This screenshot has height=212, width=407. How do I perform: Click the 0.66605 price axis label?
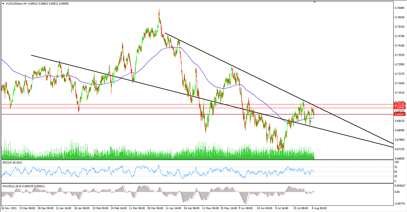tap(399, 158)
